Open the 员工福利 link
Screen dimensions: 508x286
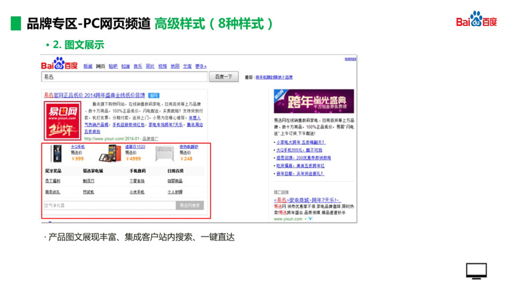(53, 181)
